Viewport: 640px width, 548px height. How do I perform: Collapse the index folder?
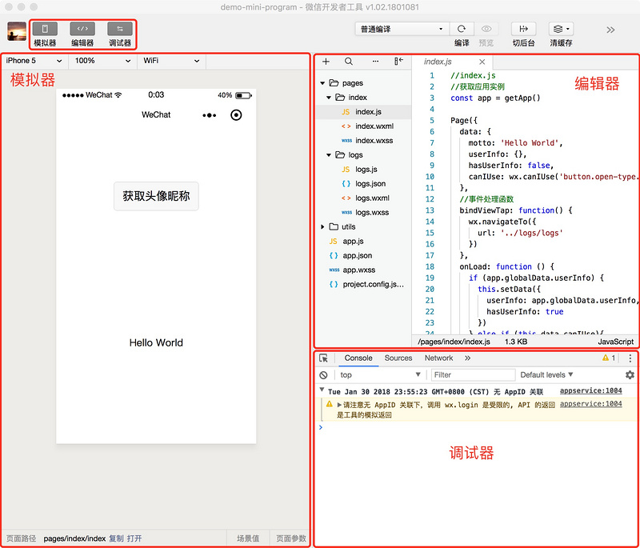(329, 98)
